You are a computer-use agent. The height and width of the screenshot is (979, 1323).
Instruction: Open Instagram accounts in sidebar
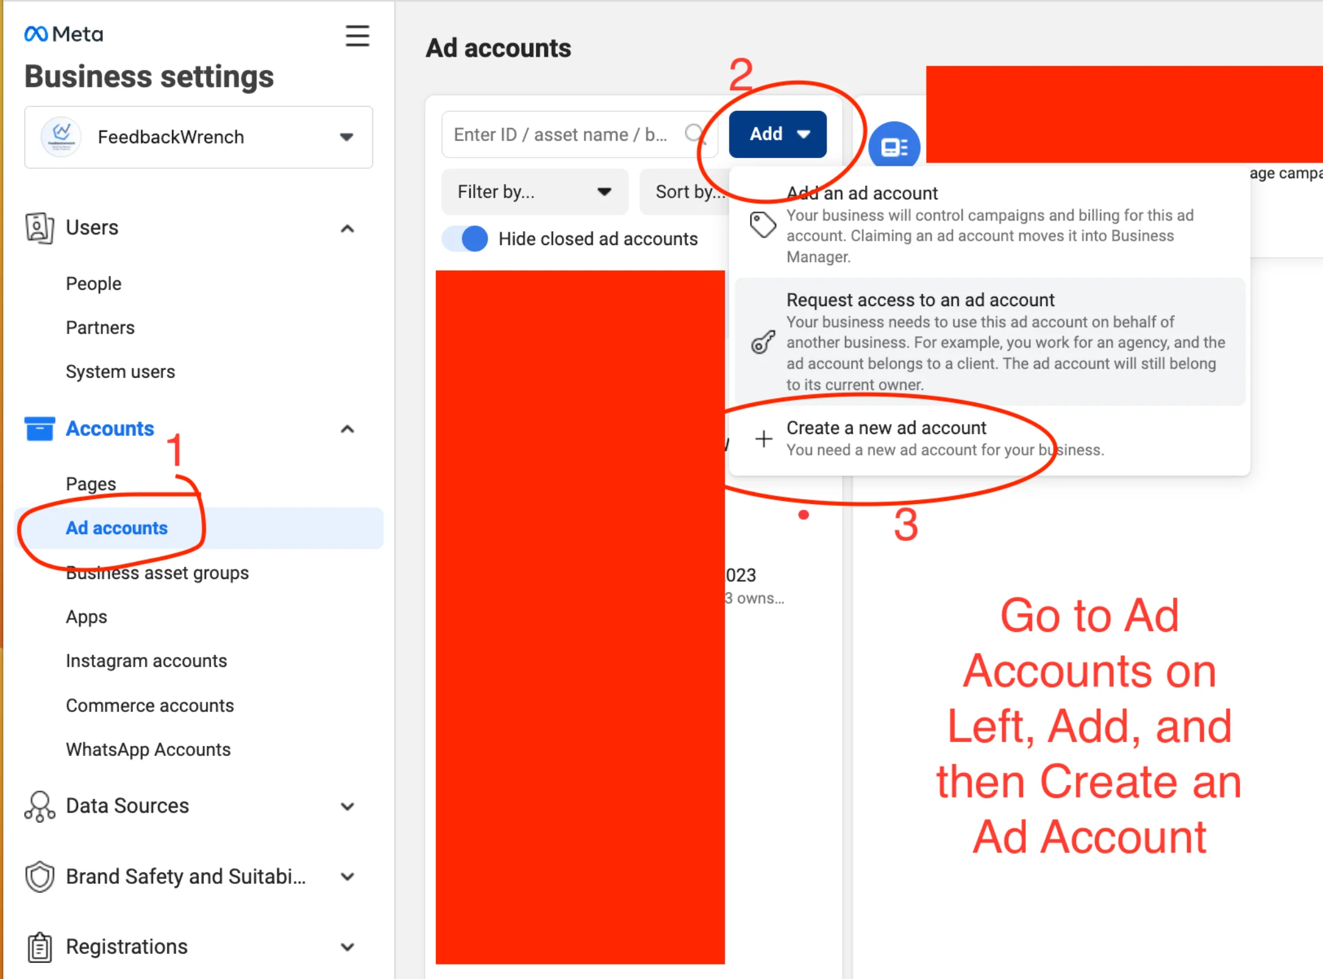[146, 661]
